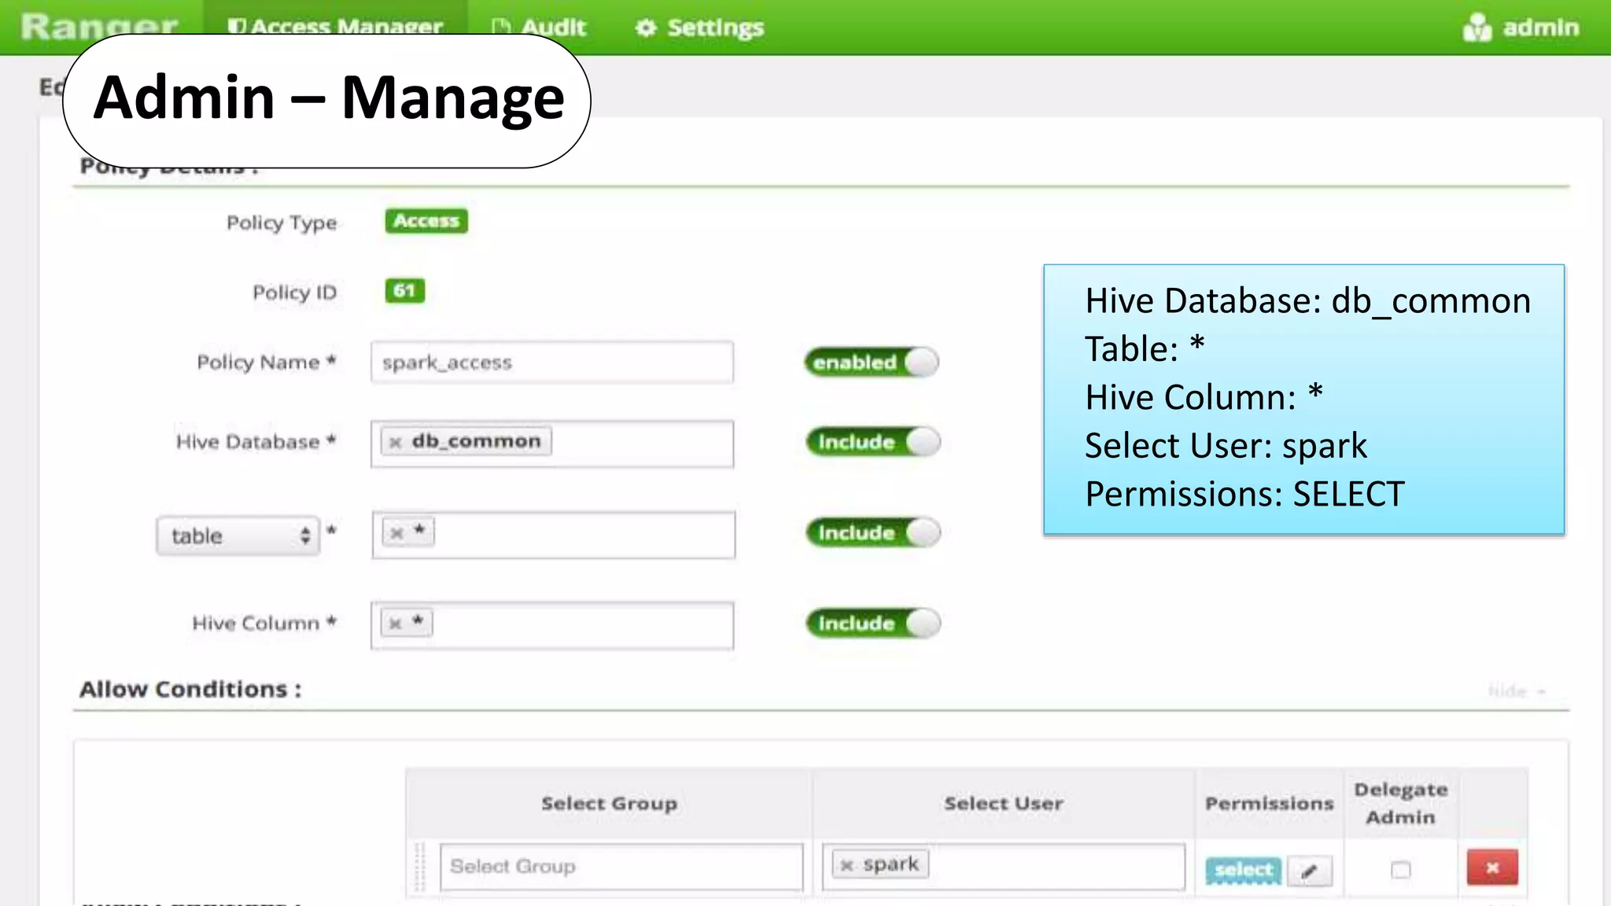Remove the spark user tag
The image size is (1611, 906).
(x=847, y=865)
